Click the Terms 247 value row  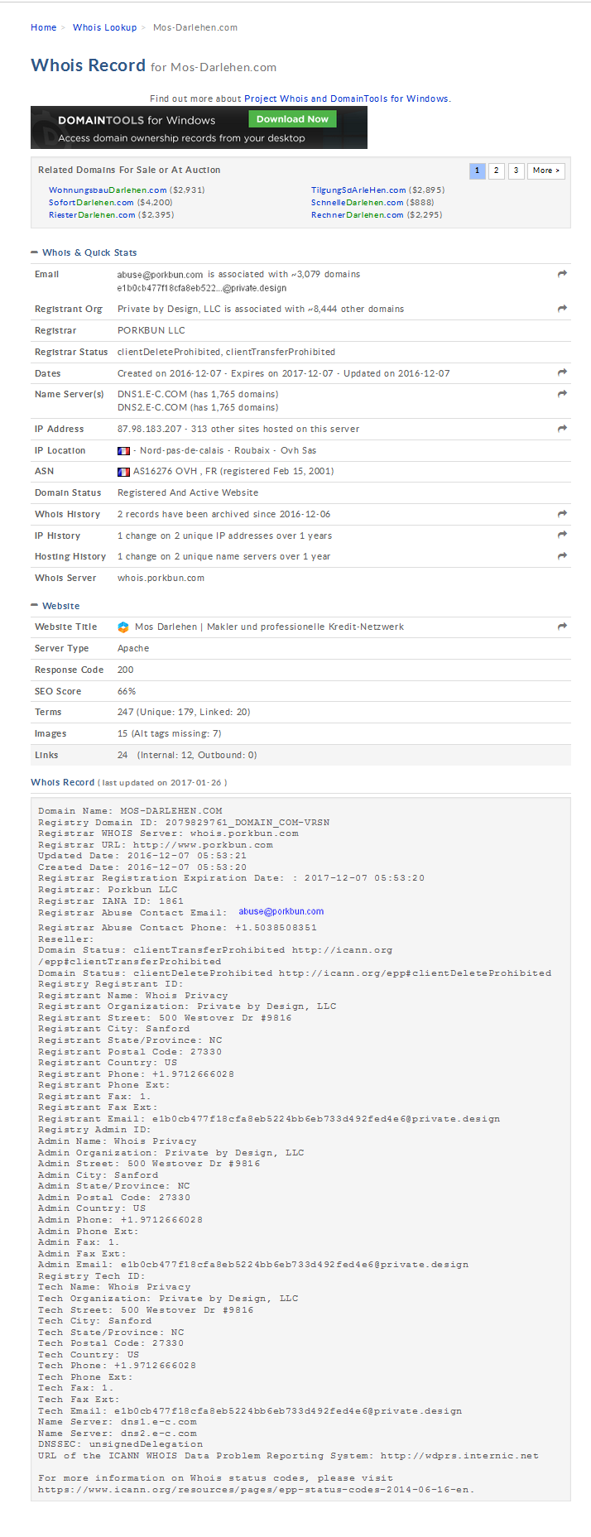click(x=300, y=713)
